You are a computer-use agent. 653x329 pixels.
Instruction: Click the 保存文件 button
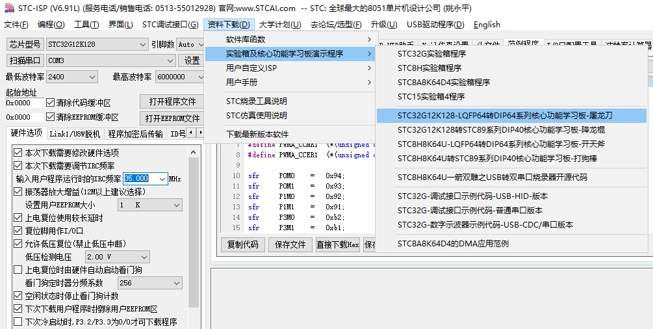click(290, 244)
